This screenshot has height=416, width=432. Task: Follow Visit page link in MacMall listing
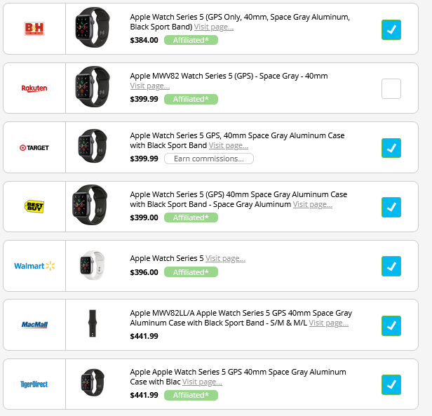[x=328, y=323]
